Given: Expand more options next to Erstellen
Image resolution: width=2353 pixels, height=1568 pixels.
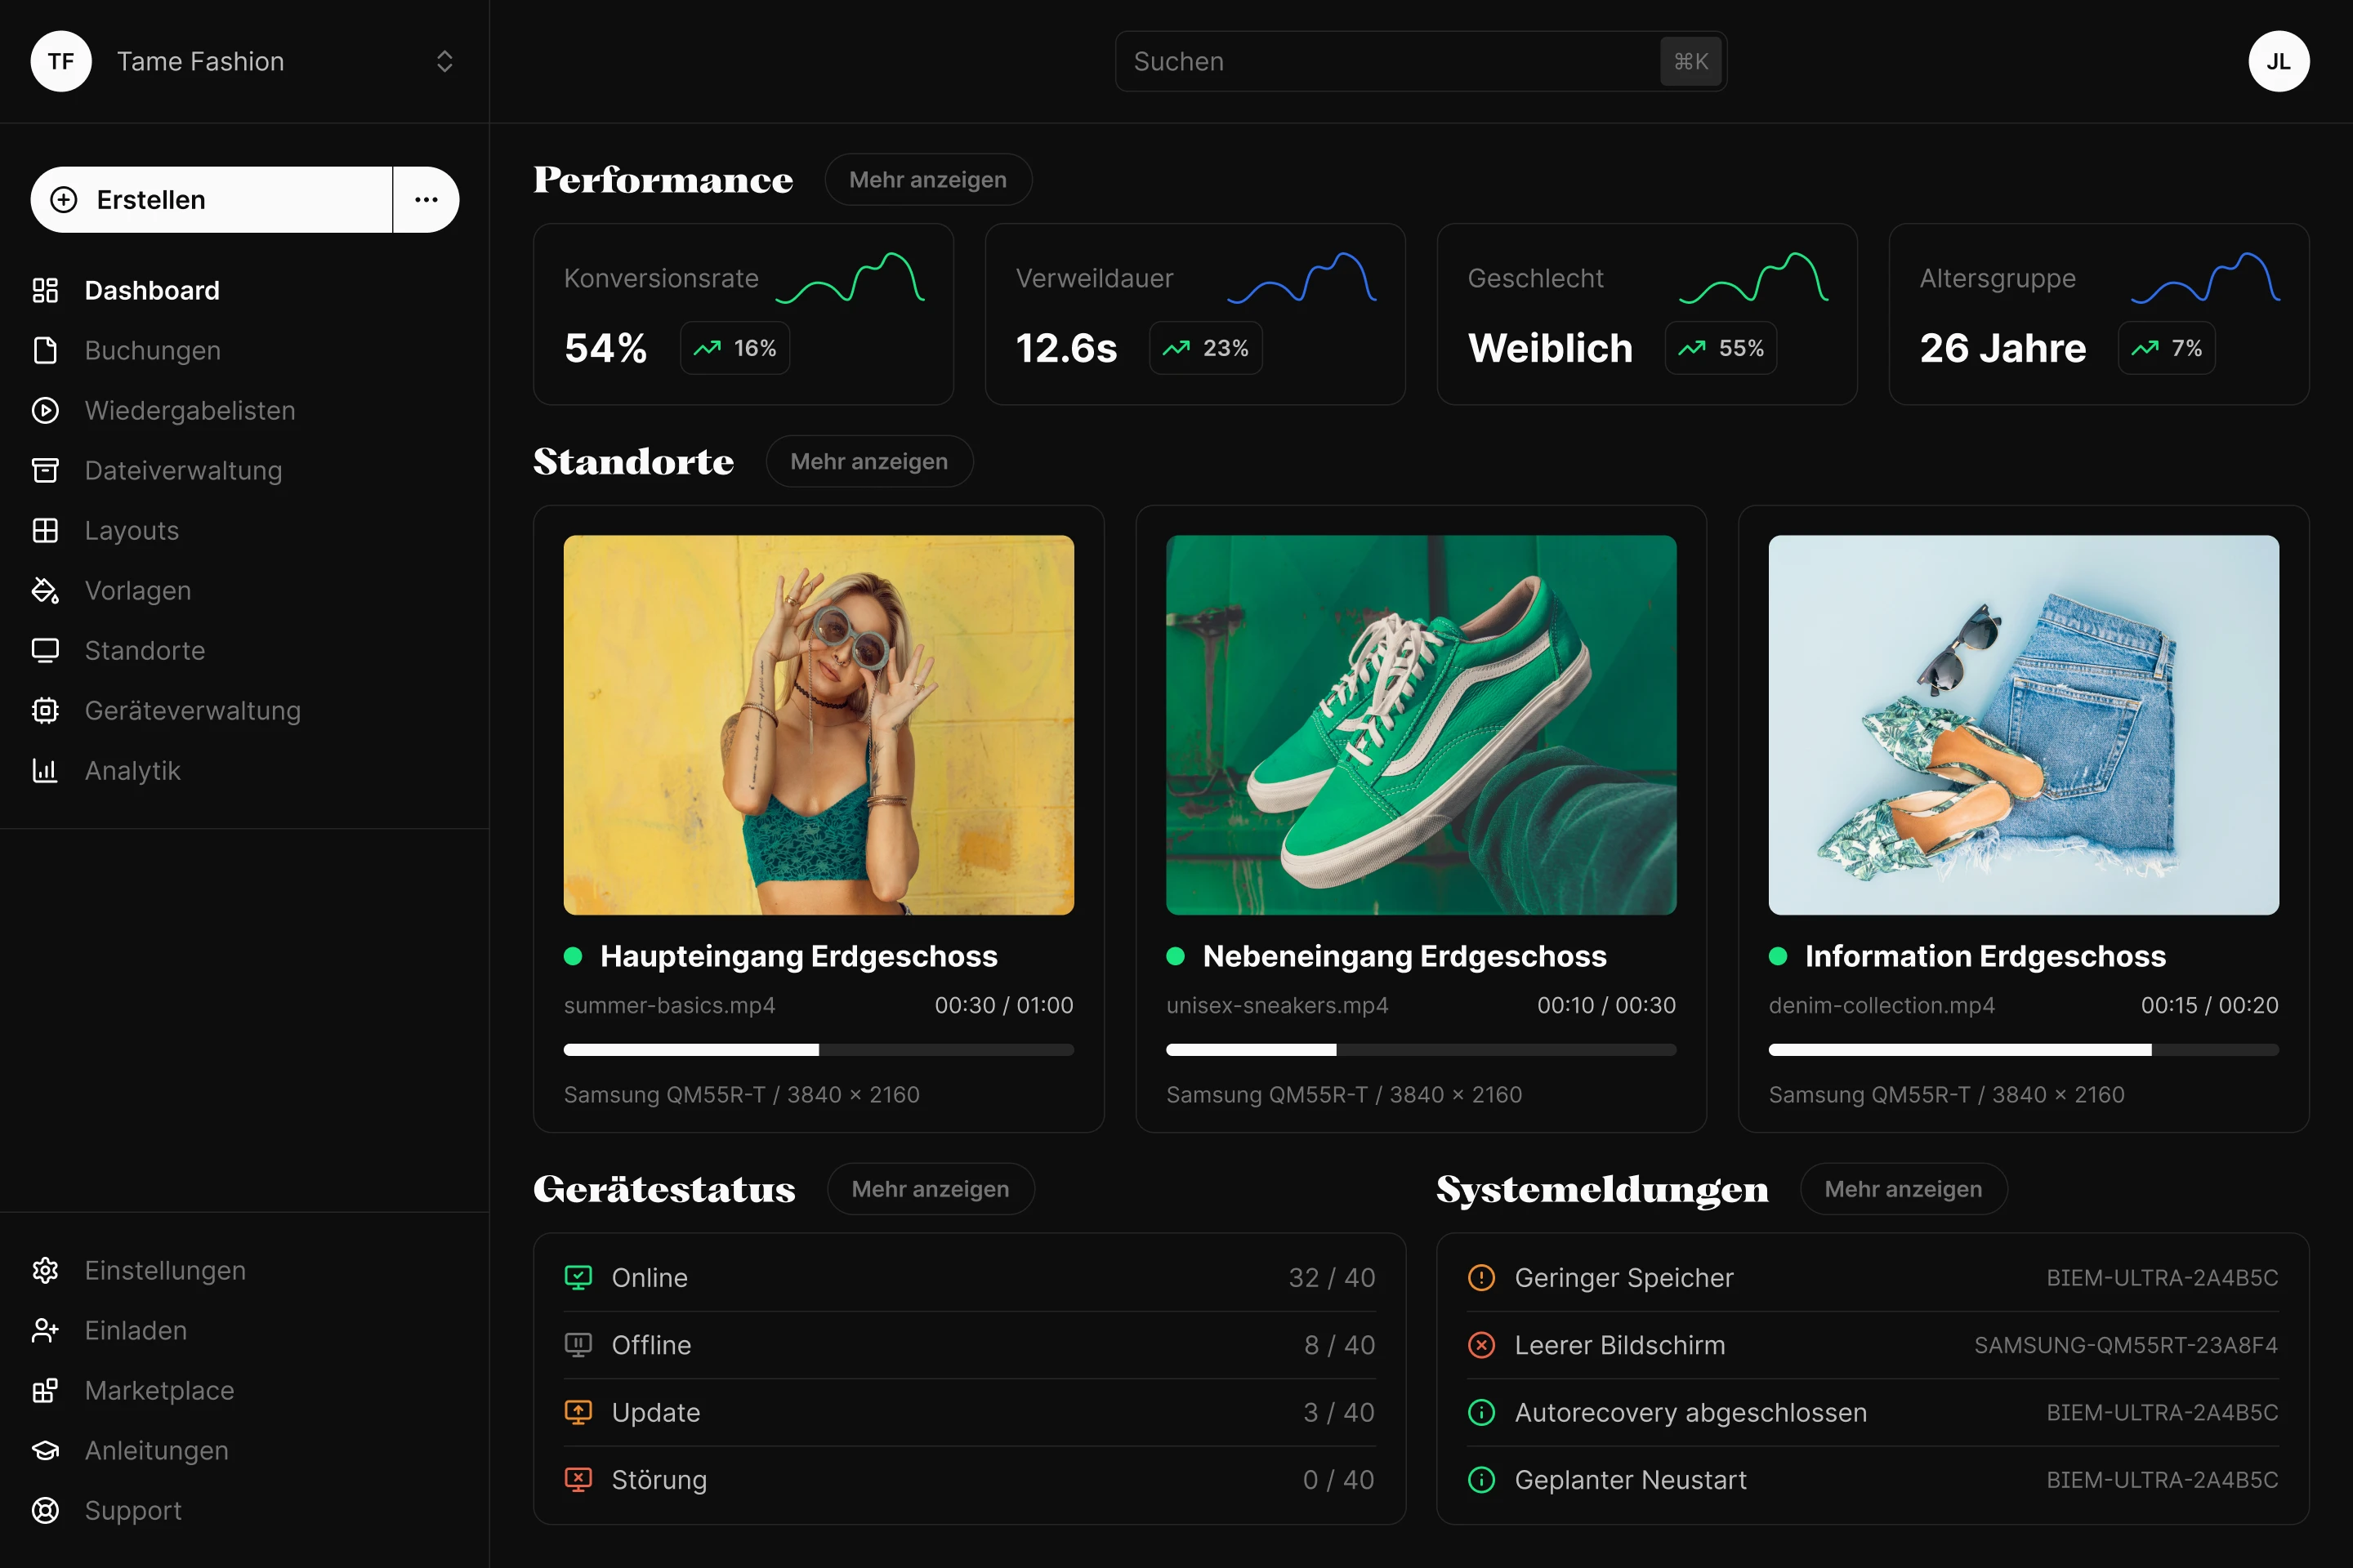Looking at the screenshot, I should point(426,199).
